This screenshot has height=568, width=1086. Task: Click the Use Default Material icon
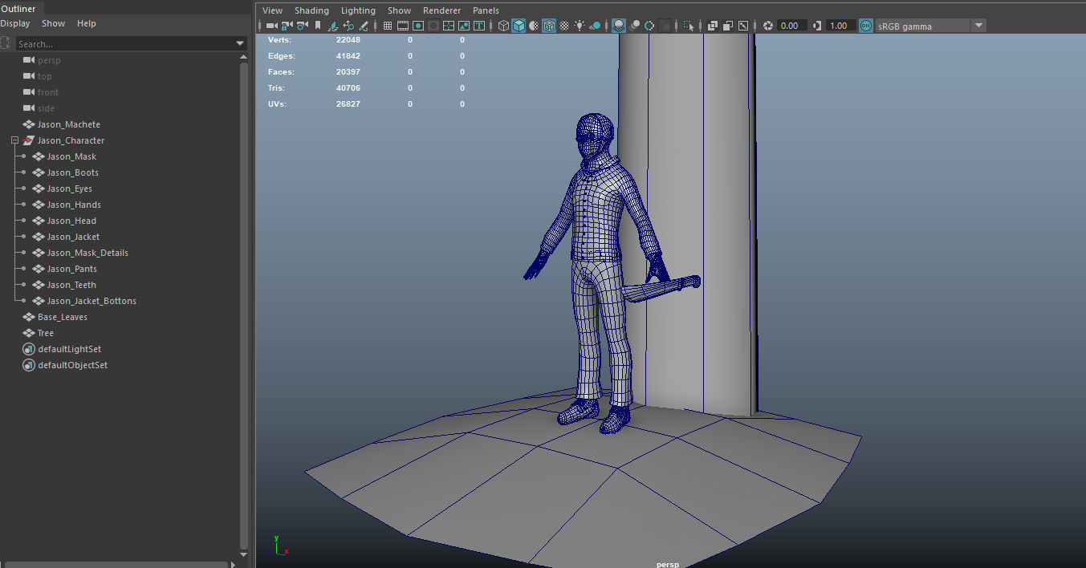pyautogui.click(x=535, y=26)
